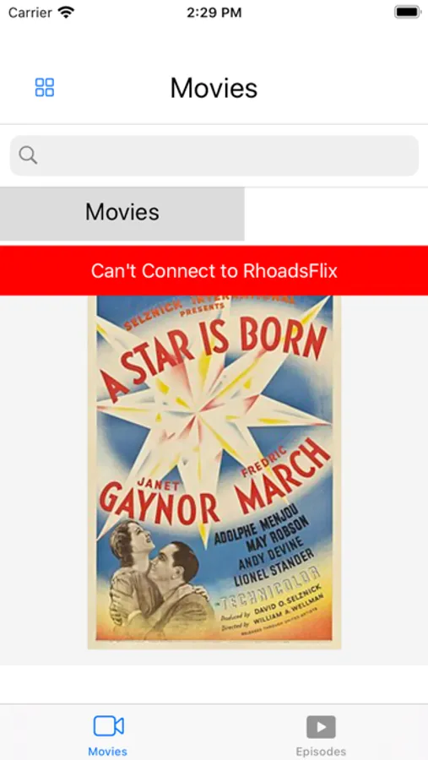Tap the Can't Connect to RhoadsFlix banner
Screen dimensions: 428x760
pyautogui.click(x=214, y=270)
